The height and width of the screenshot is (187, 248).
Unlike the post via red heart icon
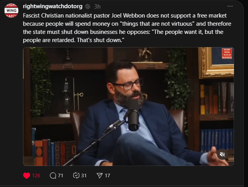[x=26, y=176]
